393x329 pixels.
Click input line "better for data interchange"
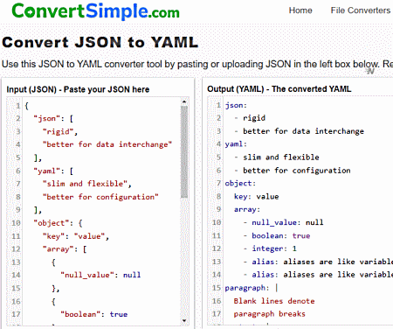pyautogui.click(x=107, y=144)
